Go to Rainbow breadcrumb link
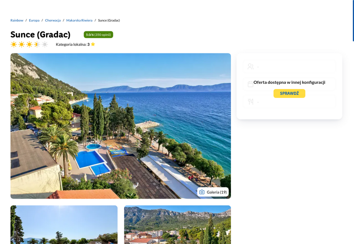Viewport: 354px width, 244px height. pyautogui.click(x=17, y=20)
